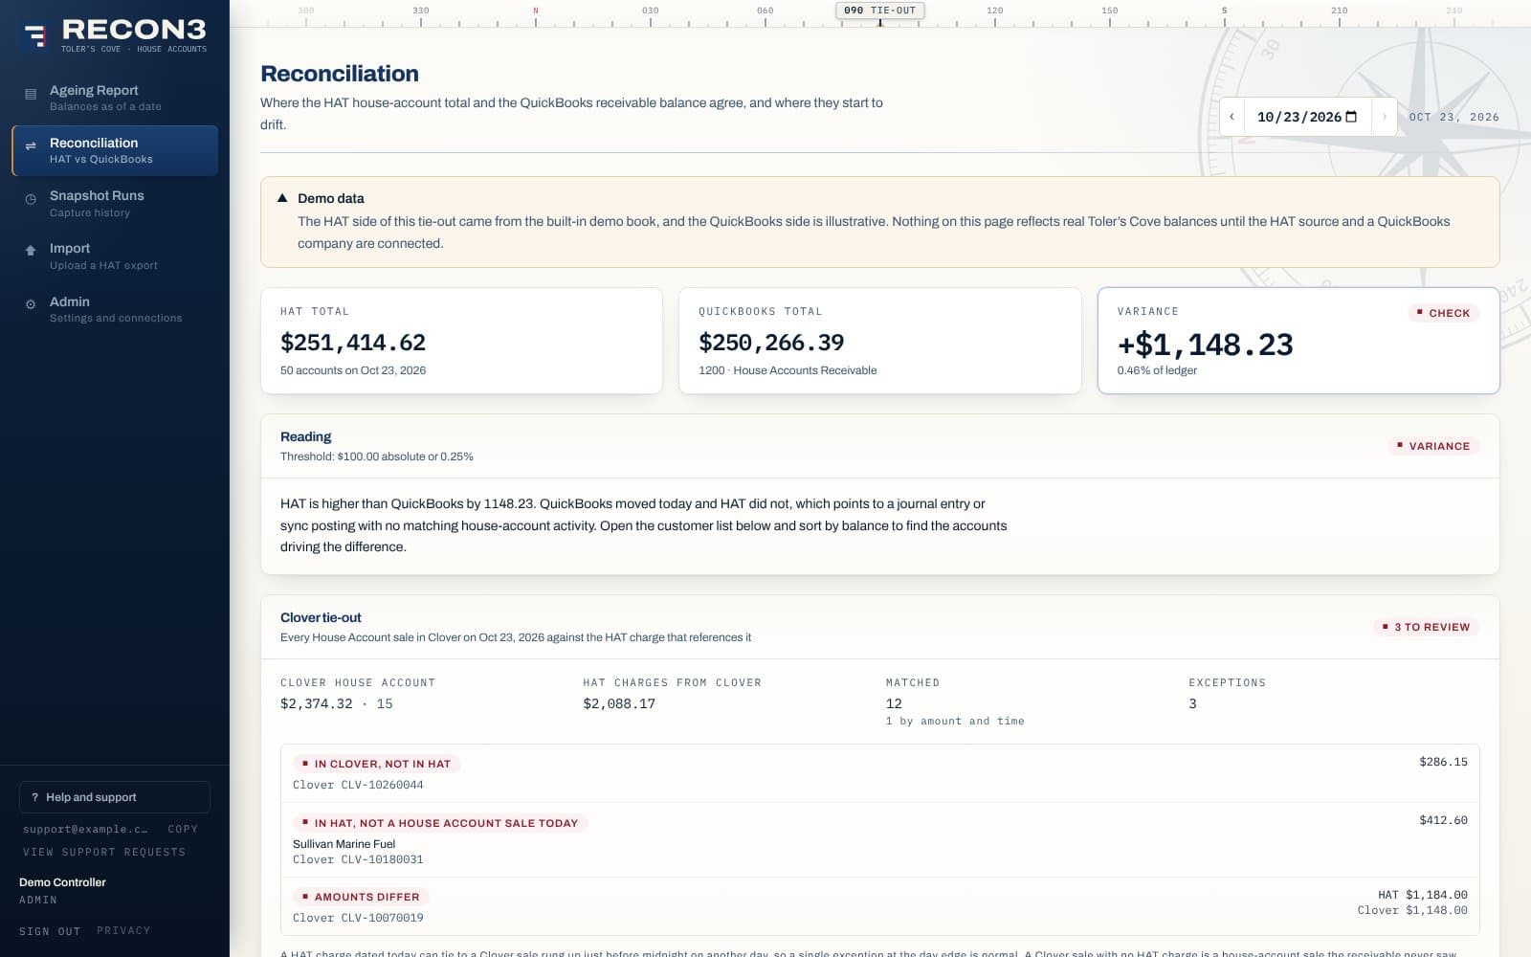Click Clover CLV-10260044 reference
The image size is (1531, 957).
pyautogui.click(x=358, y=785)
